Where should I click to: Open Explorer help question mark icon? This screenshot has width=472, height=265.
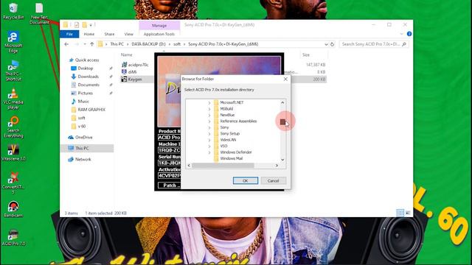[x=409, y=34]
